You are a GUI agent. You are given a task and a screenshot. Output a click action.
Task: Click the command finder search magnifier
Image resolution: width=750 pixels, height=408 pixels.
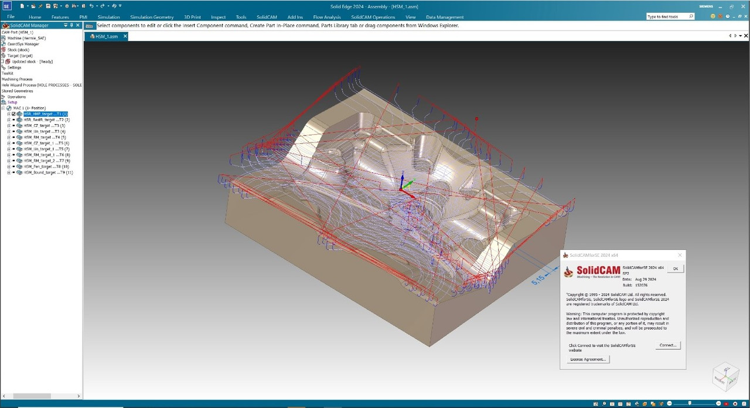click(x=691, y=16)
